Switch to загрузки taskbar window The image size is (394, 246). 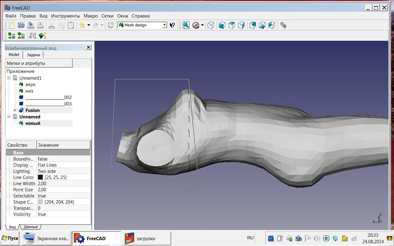(146, 238)
